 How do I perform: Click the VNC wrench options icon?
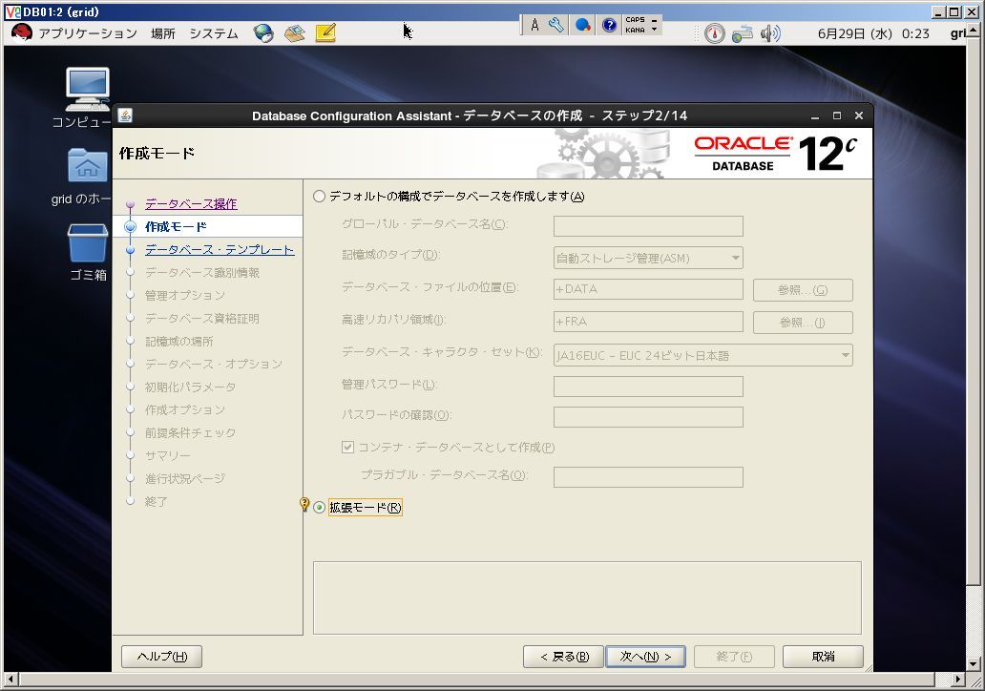coord(555,25)
